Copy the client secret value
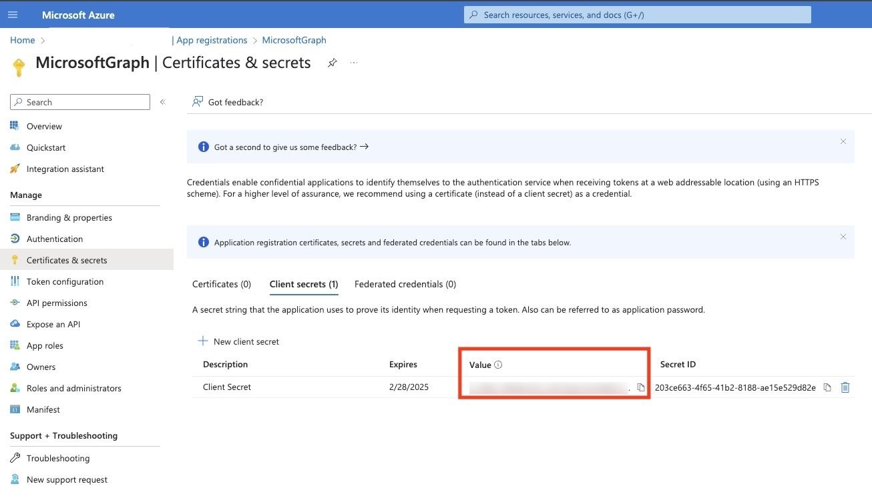 (641, 387)
